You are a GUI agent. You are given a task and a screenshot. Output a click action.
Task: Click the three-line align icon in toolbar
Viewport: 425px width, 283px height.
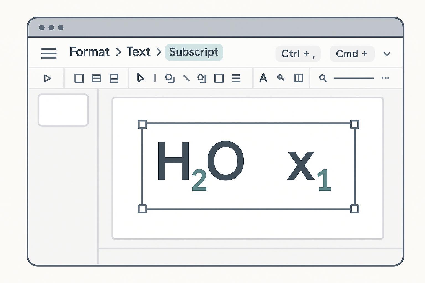coord(236,78)
